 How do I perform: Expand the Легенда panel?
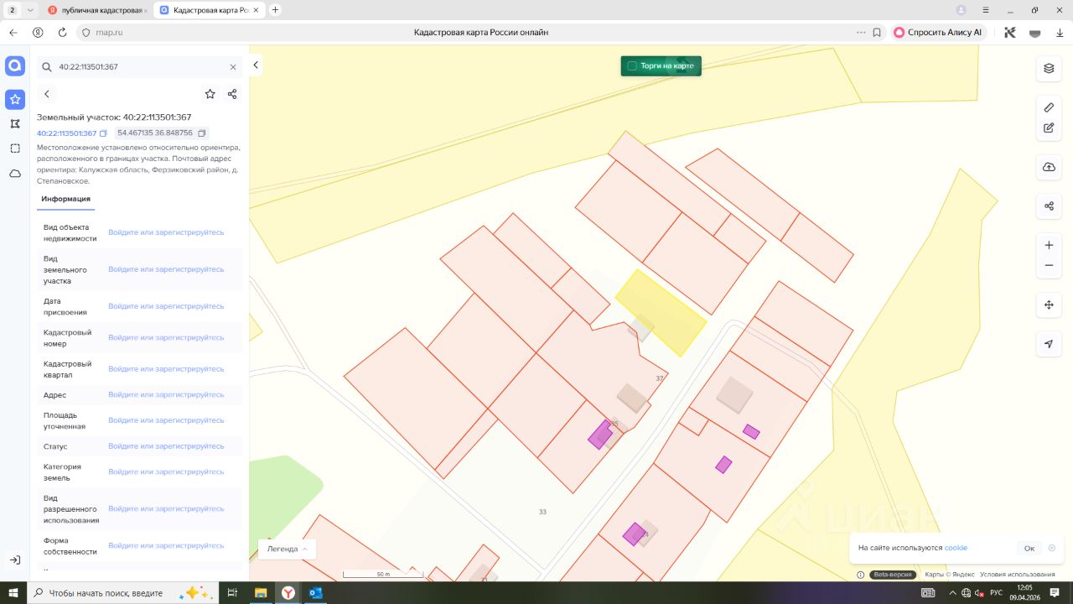287,549
